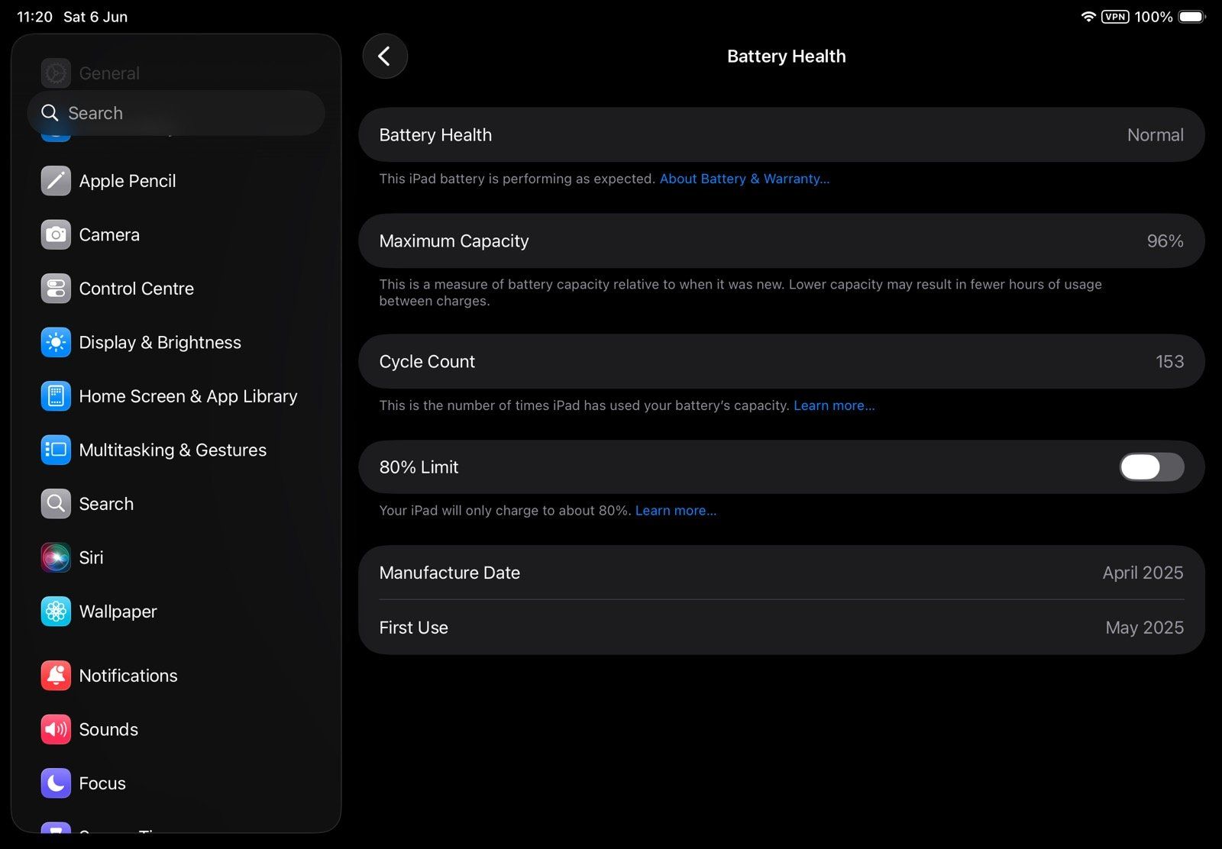
Task: Click the Wi-Fi status icon
Action: click(x=1088, y=17)
